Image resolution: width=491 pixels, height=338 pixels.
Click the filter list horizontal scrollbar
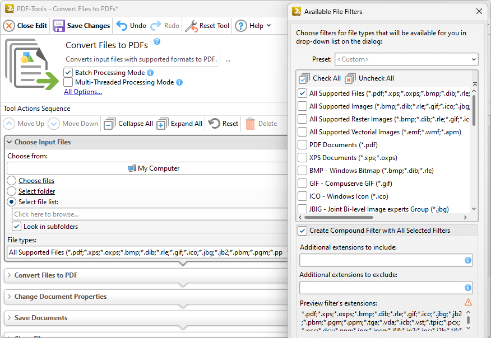[339, 217]
